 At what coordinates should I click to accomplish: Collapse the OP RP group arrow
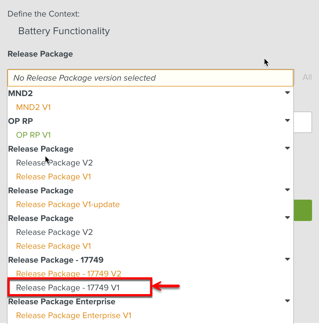[x=287, y=121]
